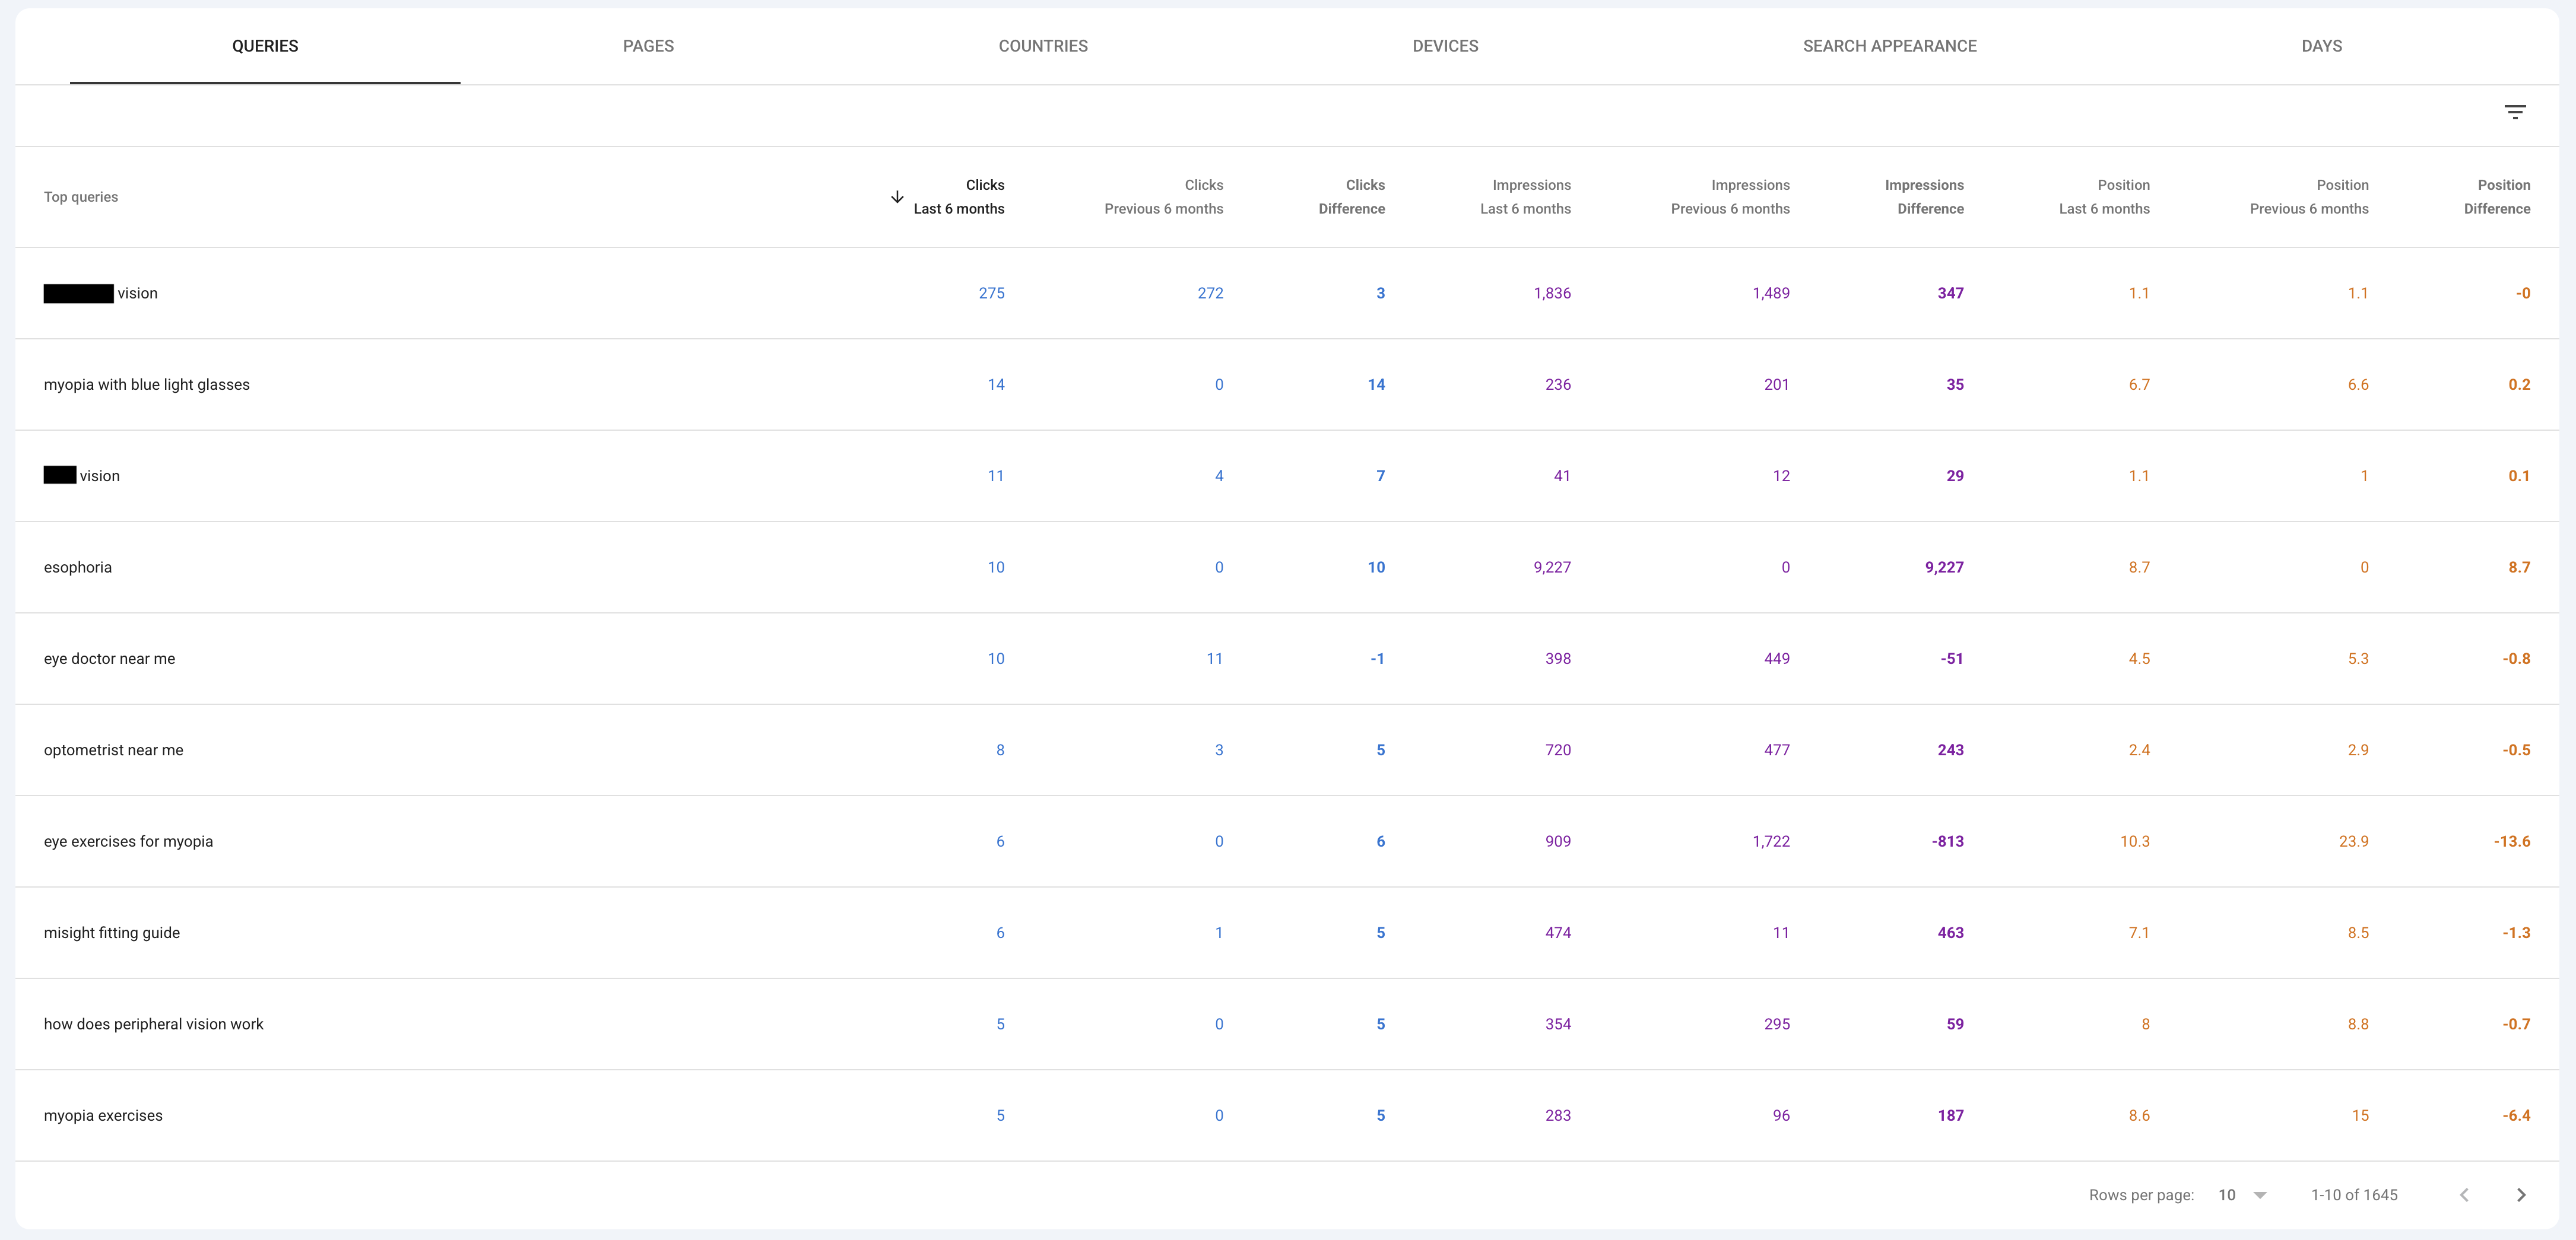Switch to the Devices tab
This screenshot has width=2576, height=1240.
point(1445,46)
